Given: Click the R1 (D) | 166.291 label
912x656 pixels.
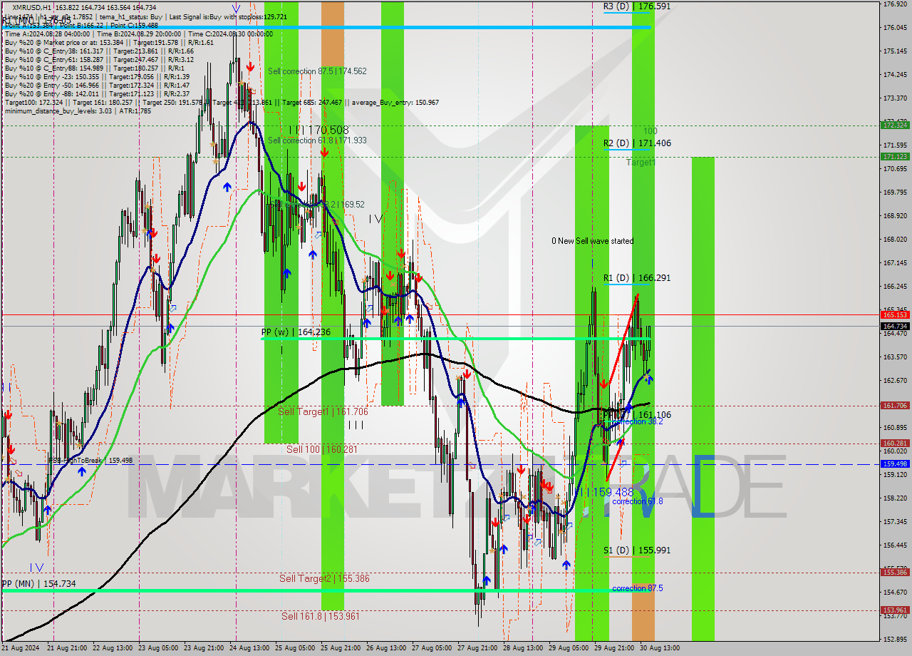Looking at the screenshot, I should (x=637, y=278).
